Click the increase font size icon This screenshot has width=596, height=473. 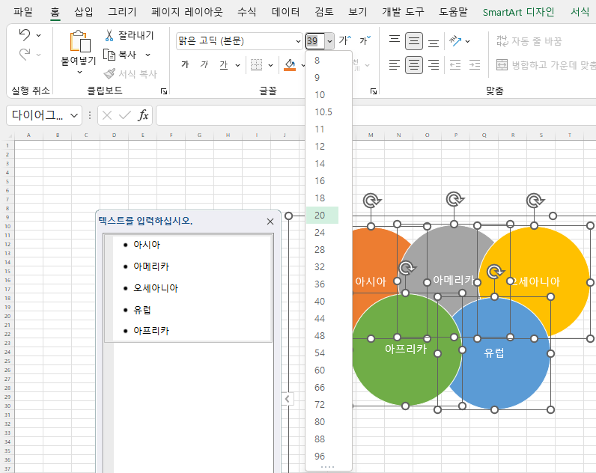click(x=344, y=40)
